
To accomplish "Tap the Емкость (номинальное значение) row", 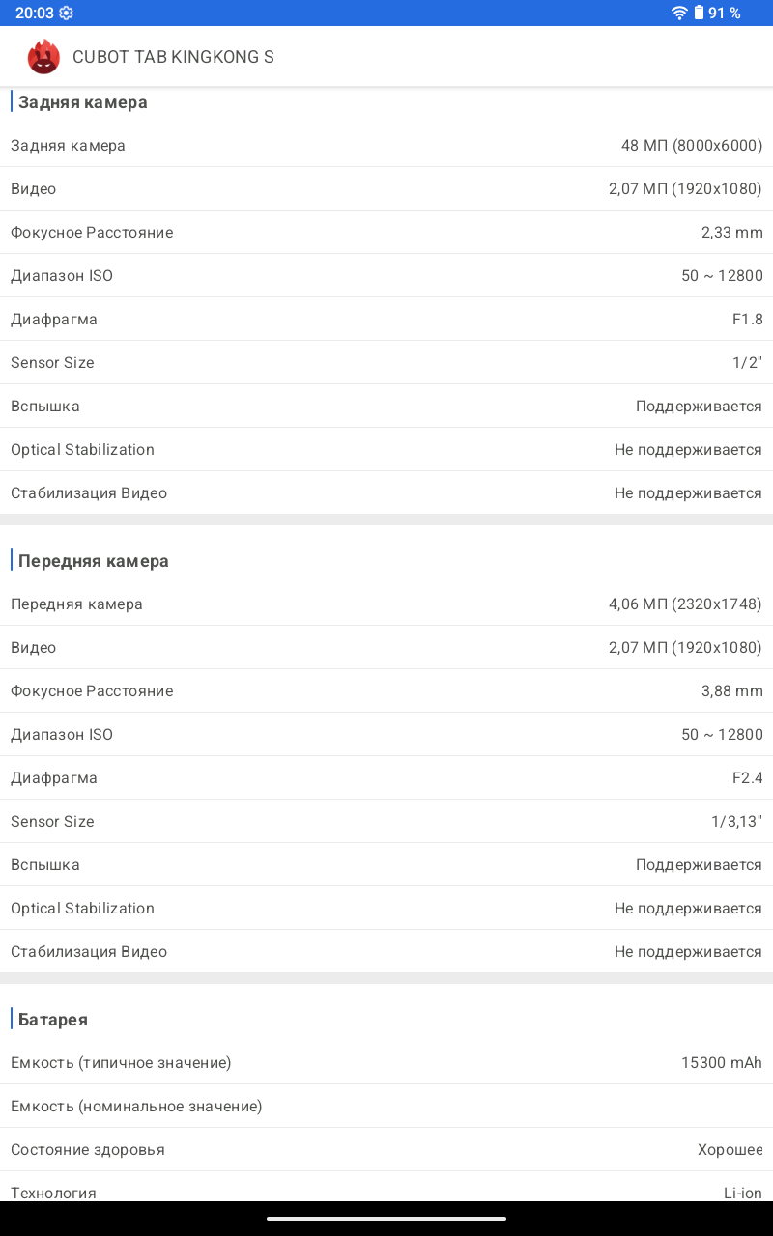I will (386, 1107).
